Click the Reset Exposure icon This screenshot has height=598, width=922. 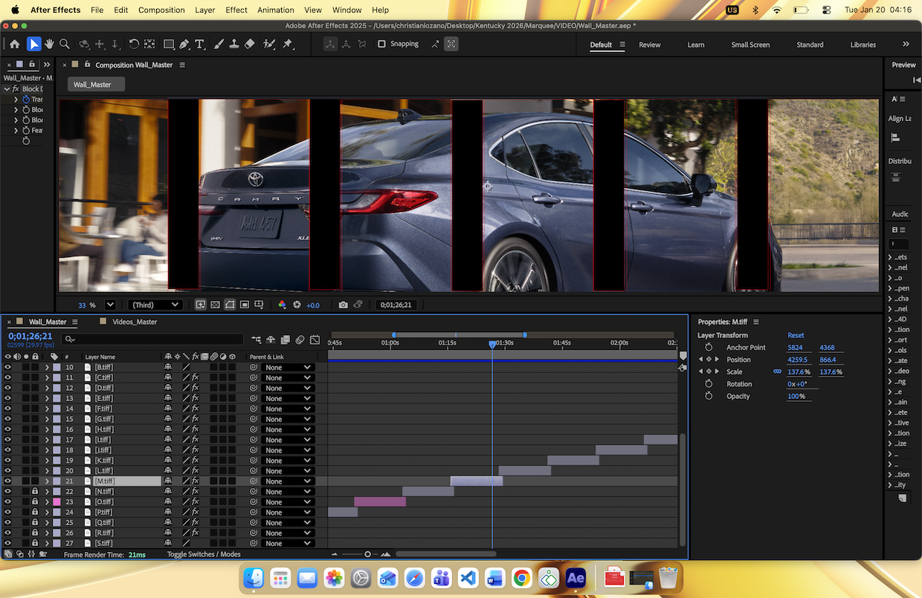point(297,305)
